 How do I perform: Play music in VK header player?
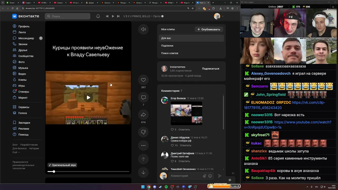tap(113, 16)
